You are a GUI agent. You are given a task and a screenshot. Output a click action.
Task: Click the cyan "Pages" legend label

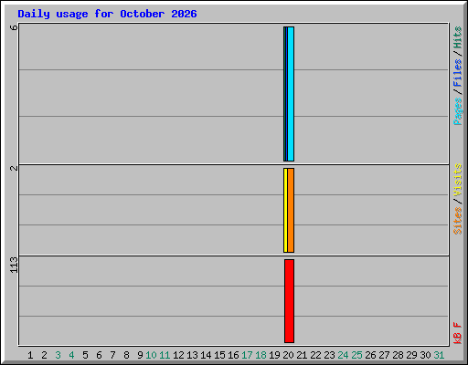coord(458,111)
